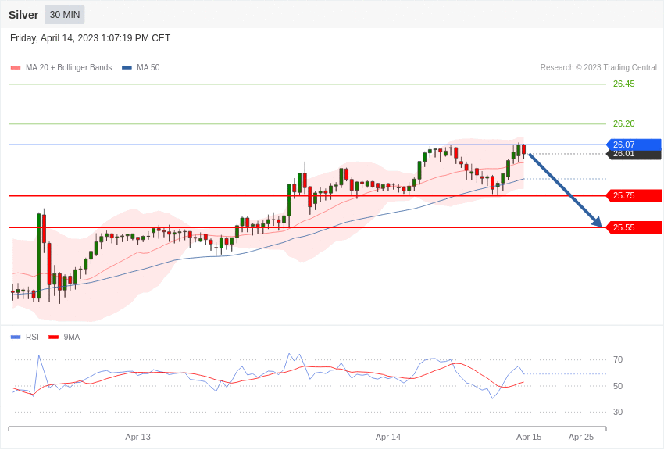
Task: Click the Apr 25 date axis label
Action: tap(581, 437)
